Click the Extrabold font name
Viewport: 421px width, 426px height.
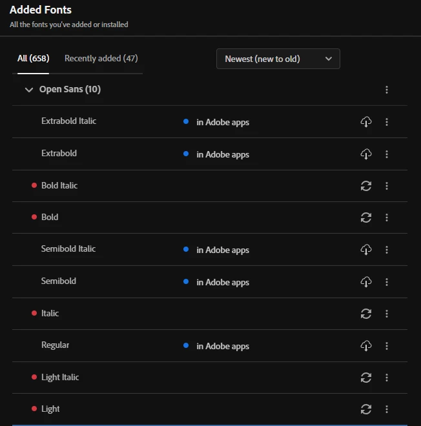[59, 154]
